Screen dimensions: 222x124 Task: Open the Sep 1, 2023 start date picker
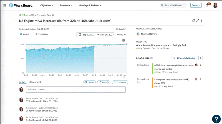click(89, 35)
